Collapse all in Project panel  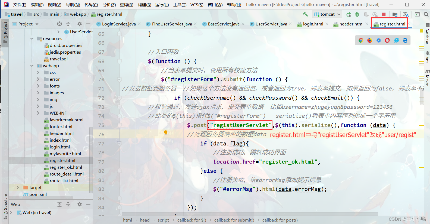click(x=68, y=24)
